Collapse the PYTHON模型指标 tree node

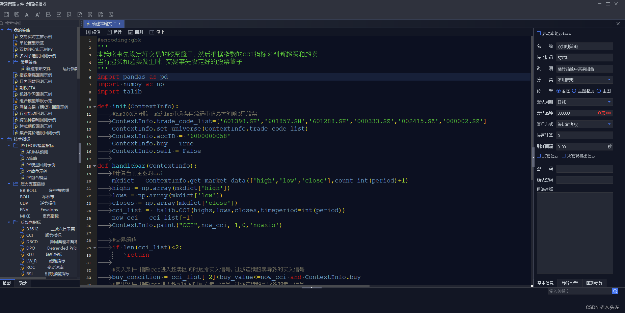[9, 145]
